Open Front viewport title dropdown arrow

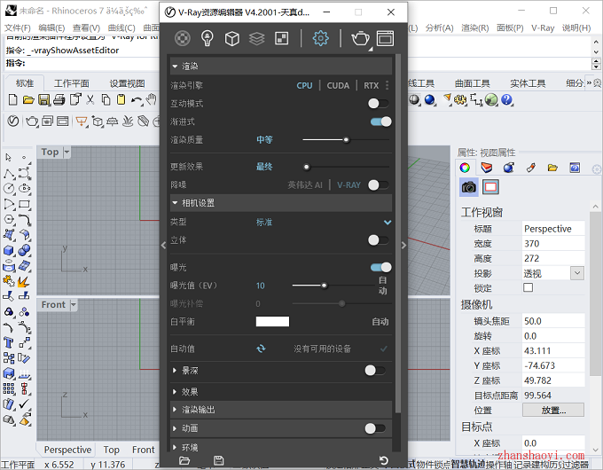coord(74,305)
